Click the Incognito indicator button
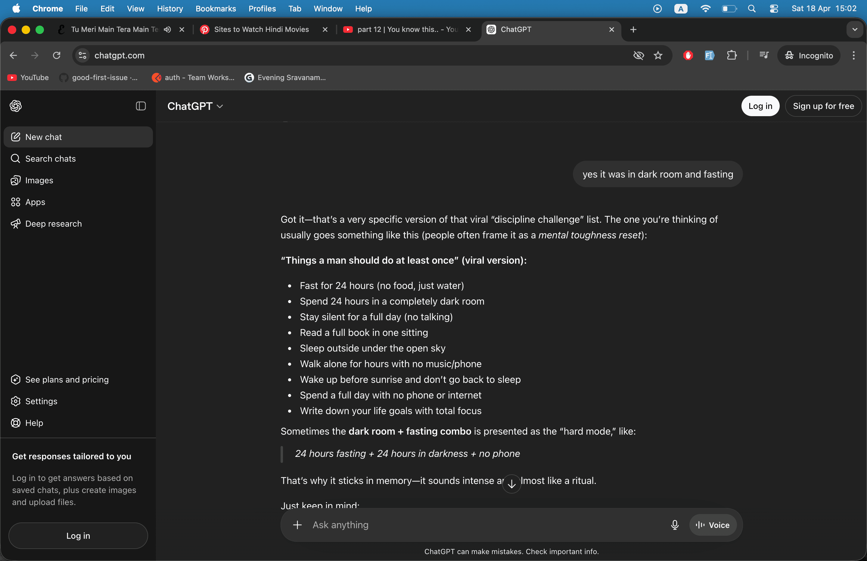867x561 pixels. point(809,55)
